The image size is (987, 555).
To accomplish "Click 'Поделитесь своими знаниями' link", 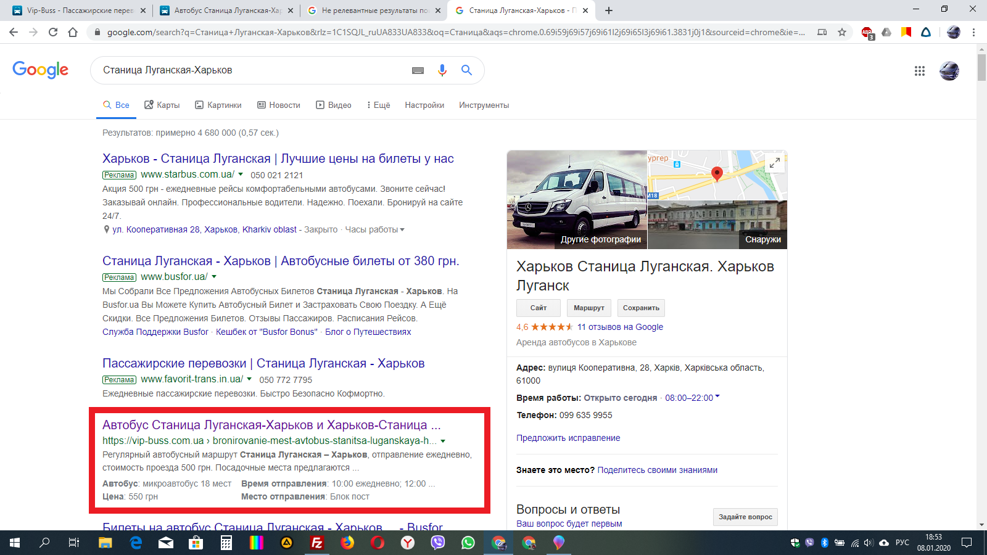I will [657, 470].
